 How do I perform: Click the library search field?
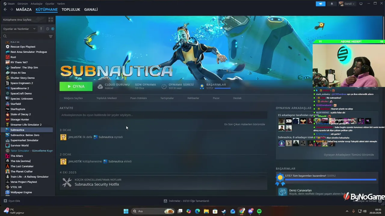coord(25,36)
